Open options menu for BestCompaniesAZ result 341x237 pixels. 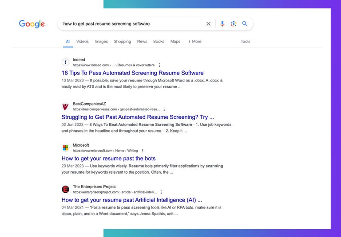point(164,109)
